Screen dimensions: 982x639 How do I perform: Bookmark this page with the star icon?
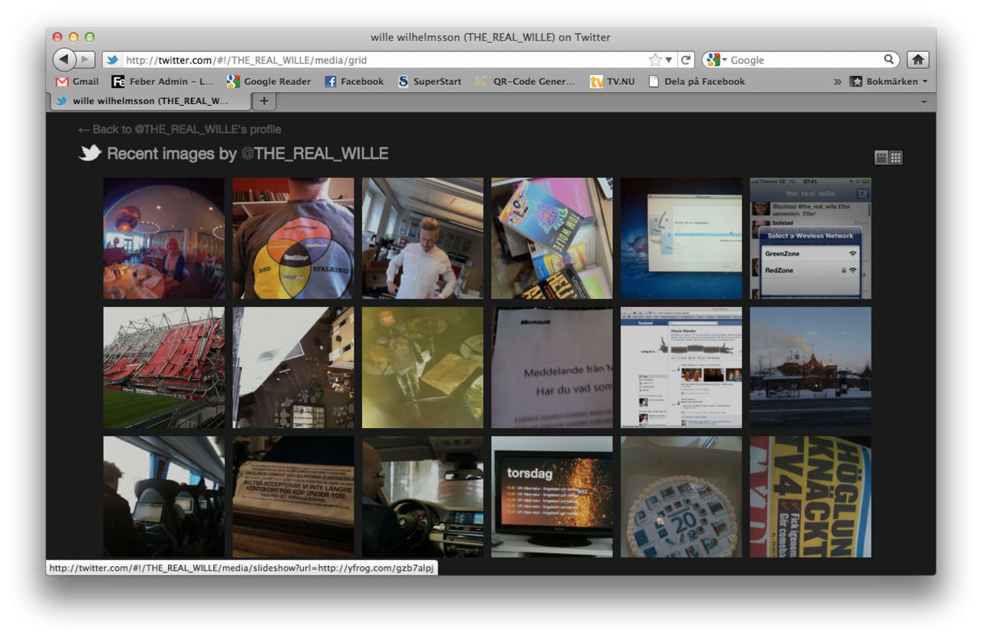[655, 60]
